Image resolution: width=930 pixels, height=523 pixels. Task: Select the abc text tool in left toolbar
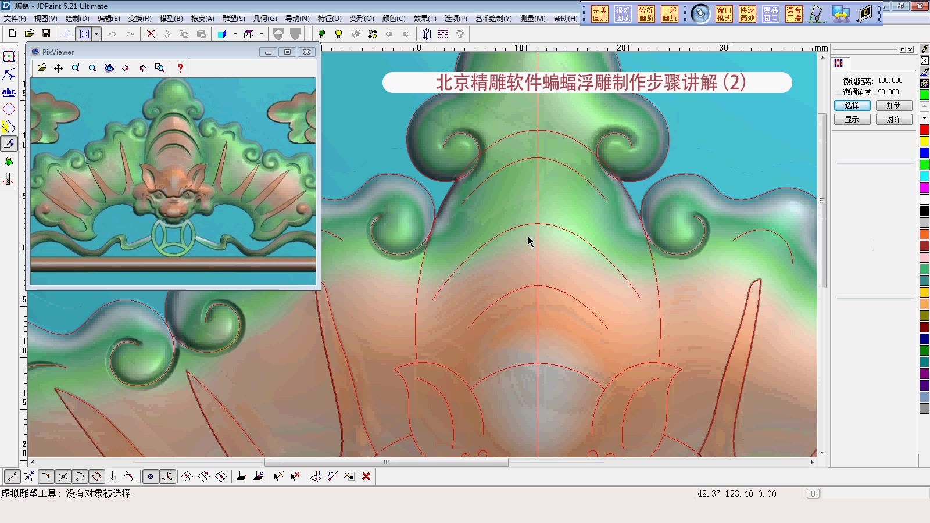tap(8, 92)
